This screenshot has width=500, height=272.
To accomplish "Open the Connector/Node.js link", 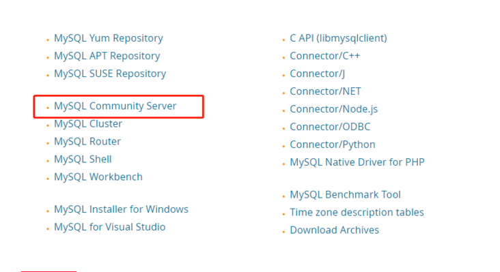I will [x=334, y=109].
